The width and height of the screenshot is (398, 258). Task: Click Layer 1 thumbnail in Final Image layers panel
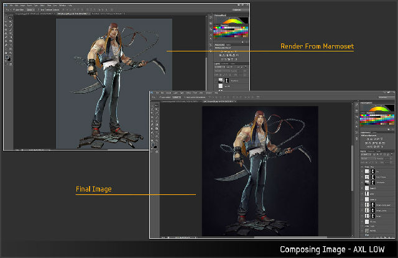pos(367,188)
